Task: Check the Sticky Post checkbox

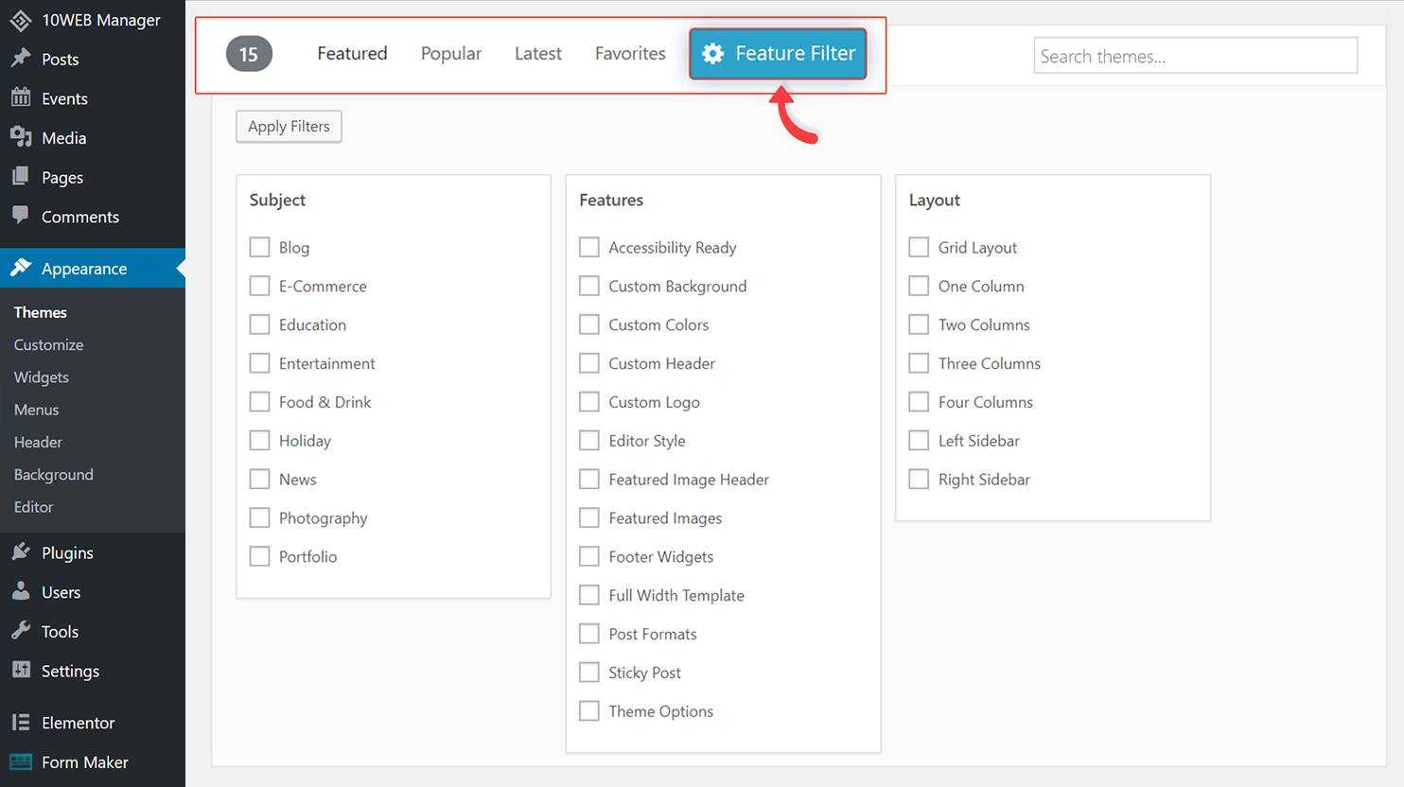Action: point(589,673)
